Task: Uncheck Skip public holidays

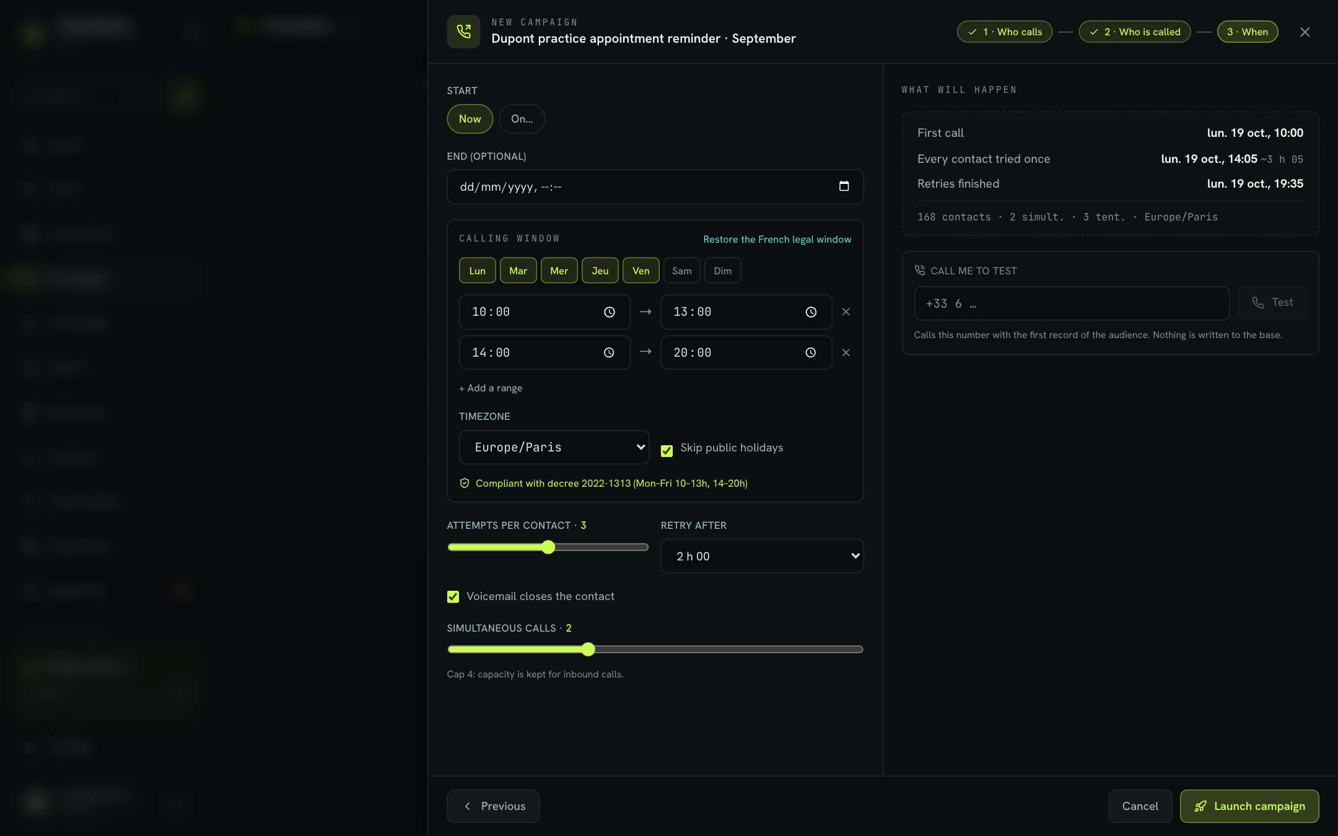Action: click(x=667, y=451)
